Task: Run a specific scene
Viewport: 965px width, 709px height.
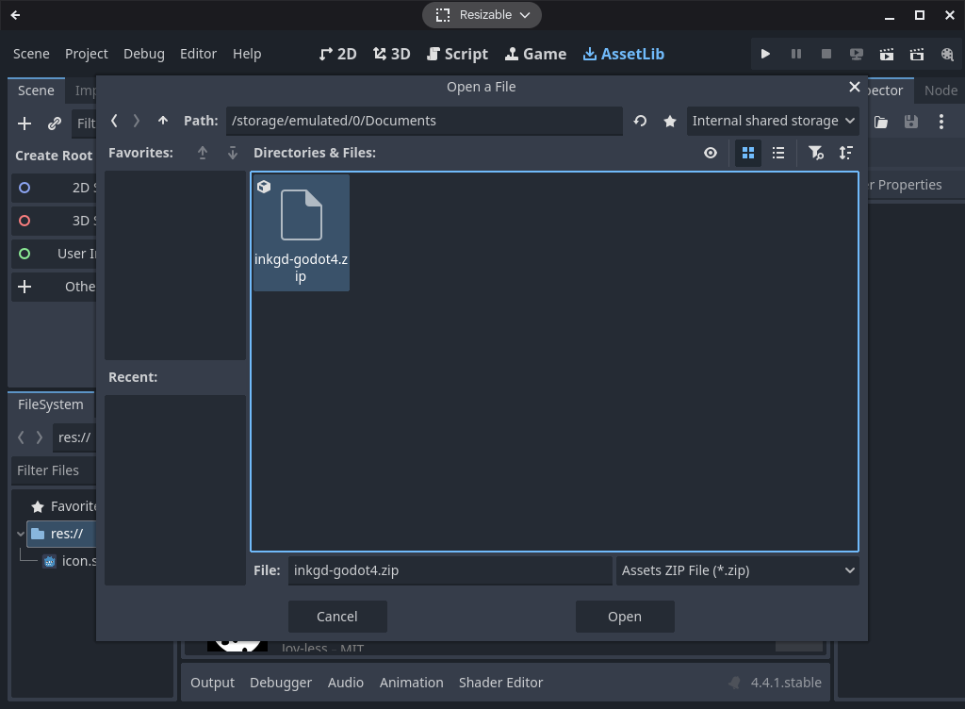Action: click(x=916, y=54)
